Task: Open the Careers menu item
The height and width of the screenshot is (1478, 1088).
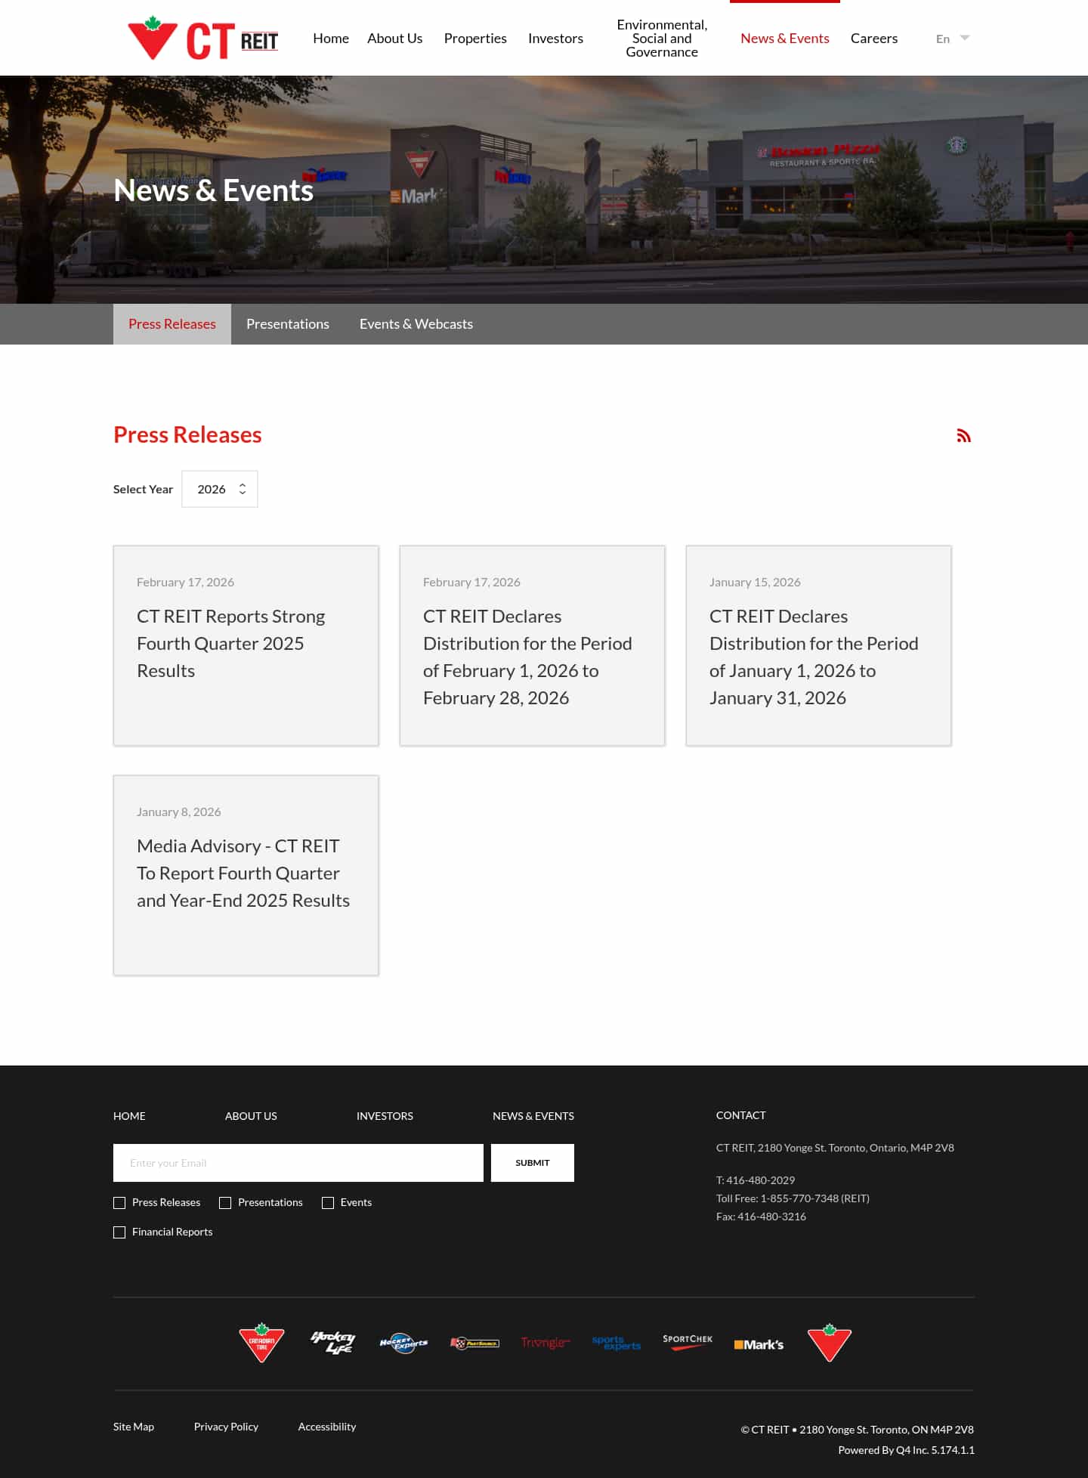Action: (x=874, y=39)
